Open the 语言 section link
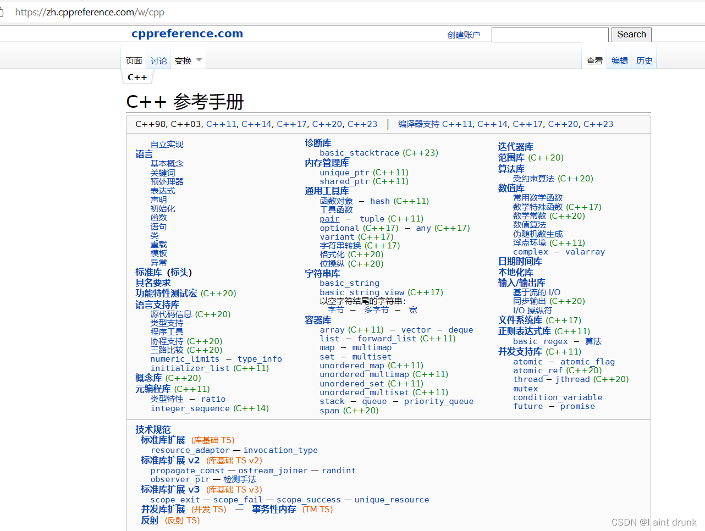 tap(144, 154)
